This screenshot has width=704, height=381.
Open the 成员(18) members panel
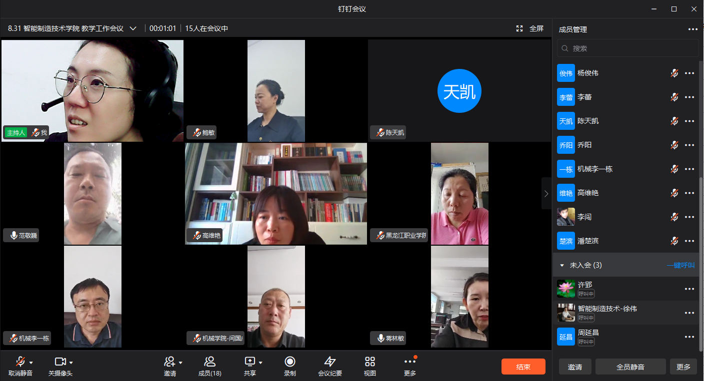[209, 362]
